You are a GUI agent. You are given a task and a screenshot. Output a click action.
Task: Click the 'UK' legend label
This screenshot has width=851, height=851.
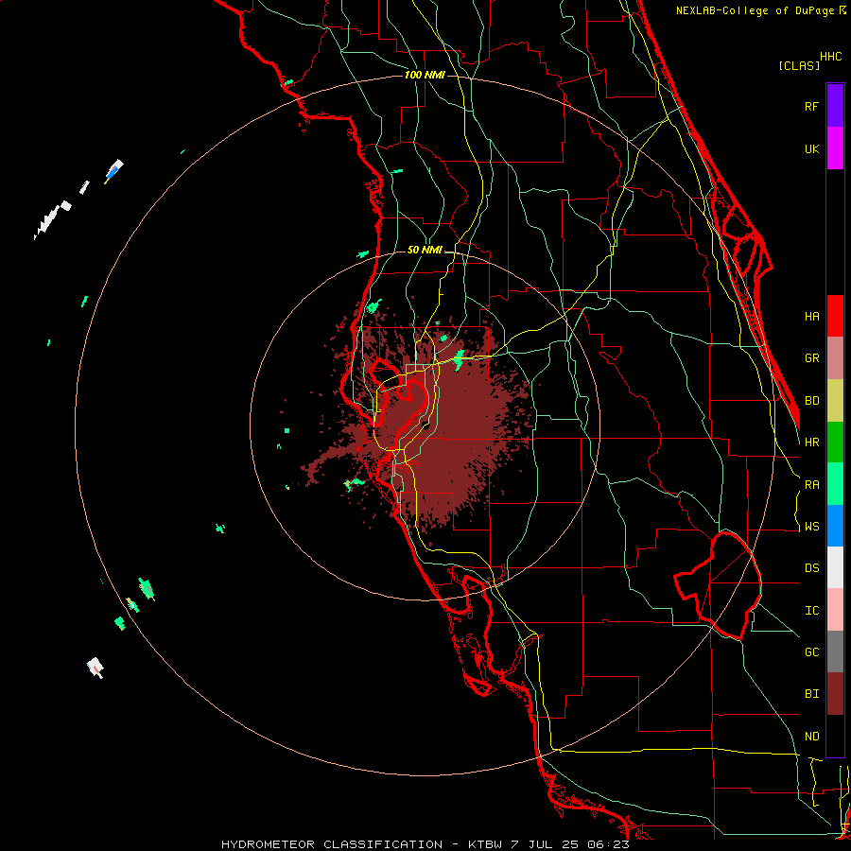coord(811,148)
